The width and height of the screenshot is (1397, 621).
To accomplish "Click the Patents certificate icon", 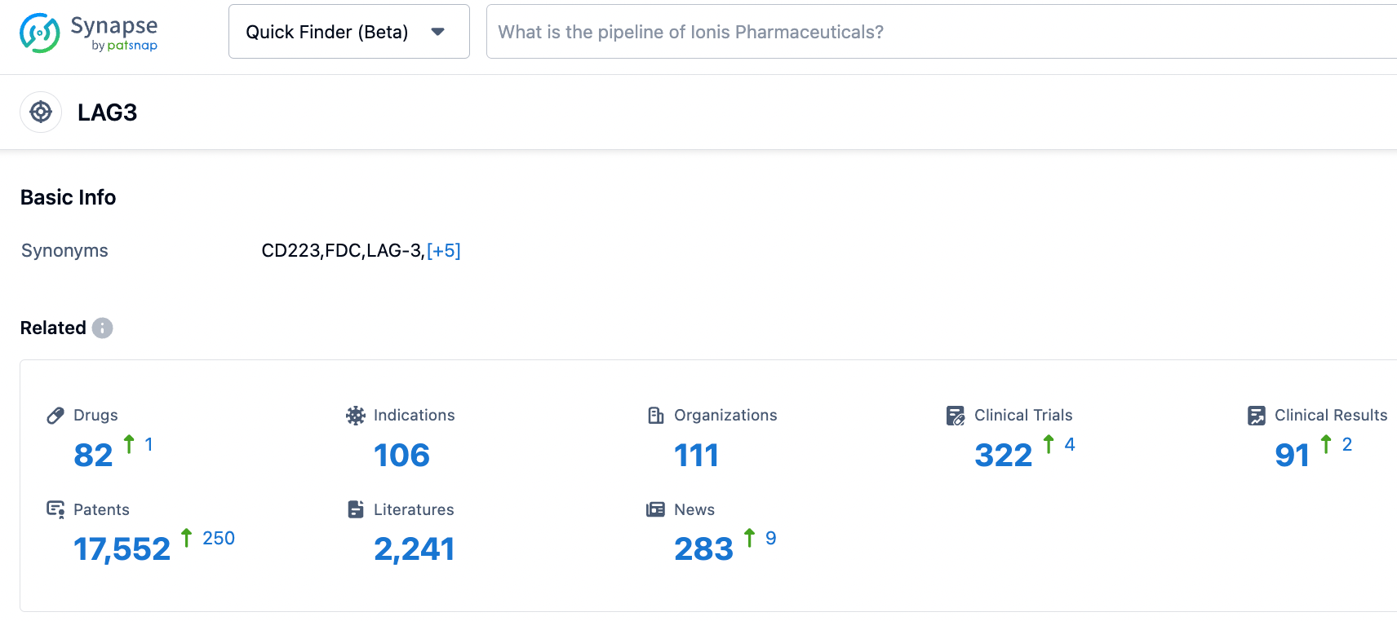I will (x=55, y=509).
